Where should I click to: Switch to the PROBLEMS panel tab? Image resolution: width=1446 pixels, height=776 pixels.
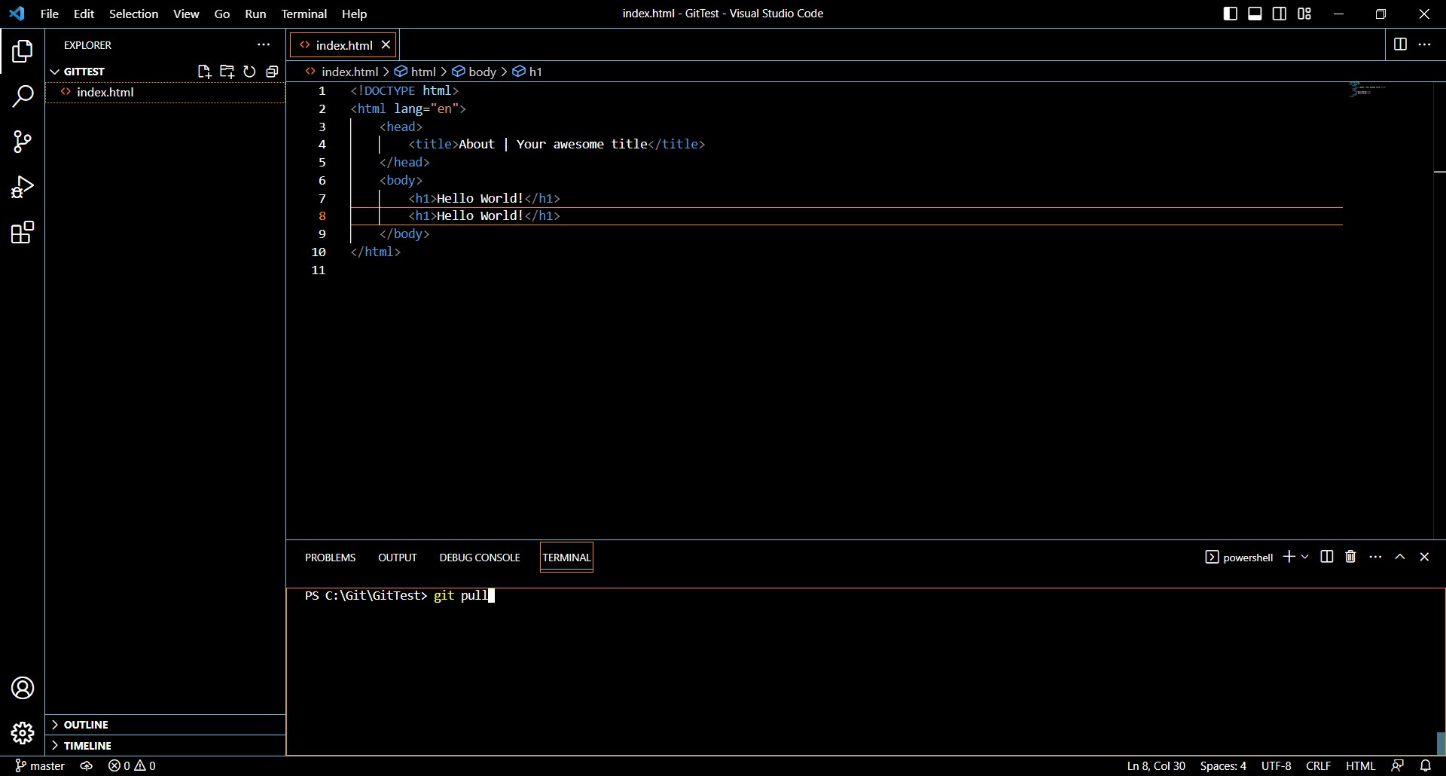(330, 558)
